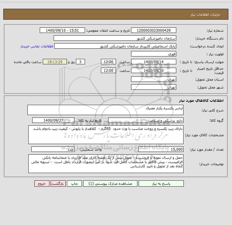Click the price validity date 1400/09/30
The height and width of the screenshot is (225, 232).
(154, 70)
